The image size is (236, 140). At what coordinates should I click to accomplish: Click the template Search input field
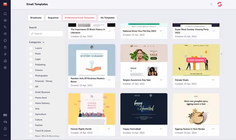coord(46,34)
